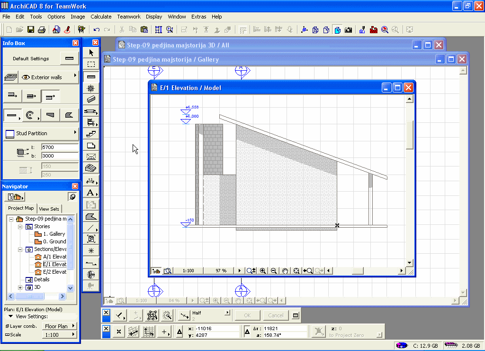The image size is (485, 351).
Task: Click the Elevation window's vertical scrollbar thumb
Action: (410, 135)
